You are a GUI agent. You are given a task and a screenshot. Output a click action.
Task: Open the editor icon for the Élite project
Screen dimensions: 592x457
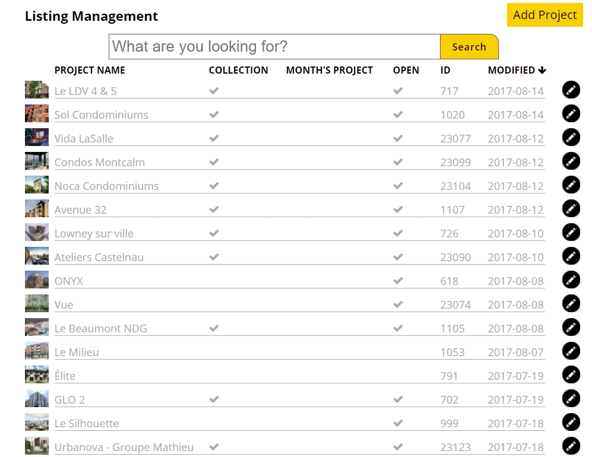click(571, 375)
